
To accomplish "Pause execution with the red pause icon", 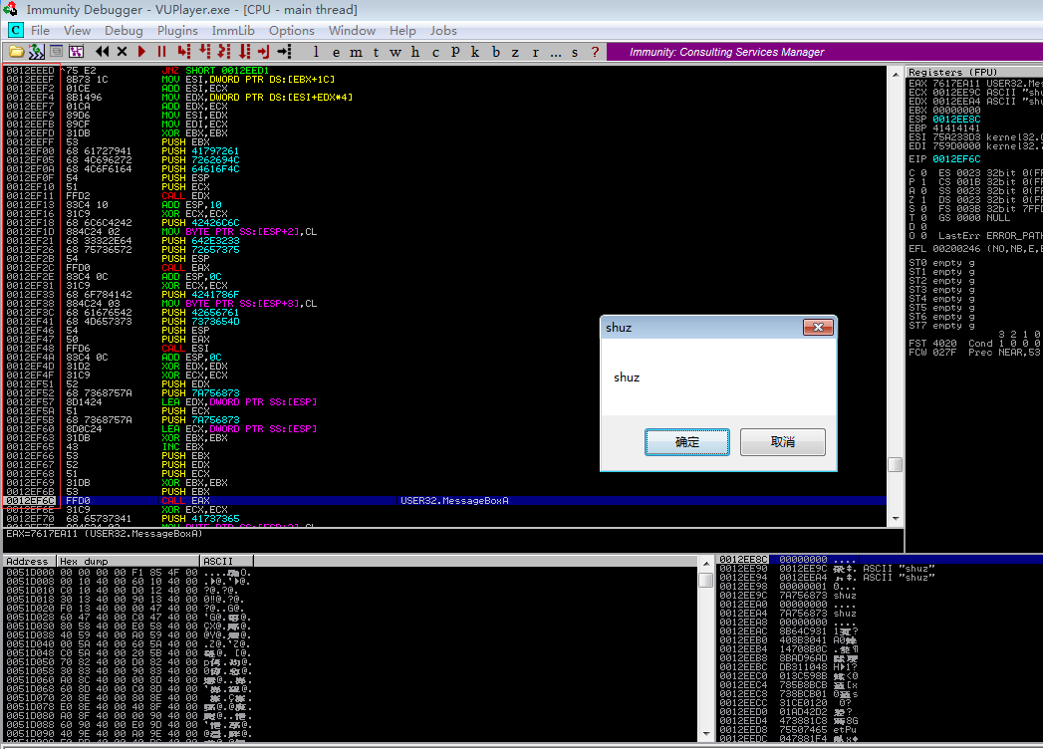I will tap(161, 52).
